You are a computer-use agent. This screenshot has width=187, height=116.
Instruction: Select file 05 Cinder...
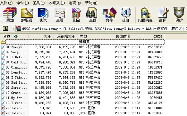pos(16,67)
